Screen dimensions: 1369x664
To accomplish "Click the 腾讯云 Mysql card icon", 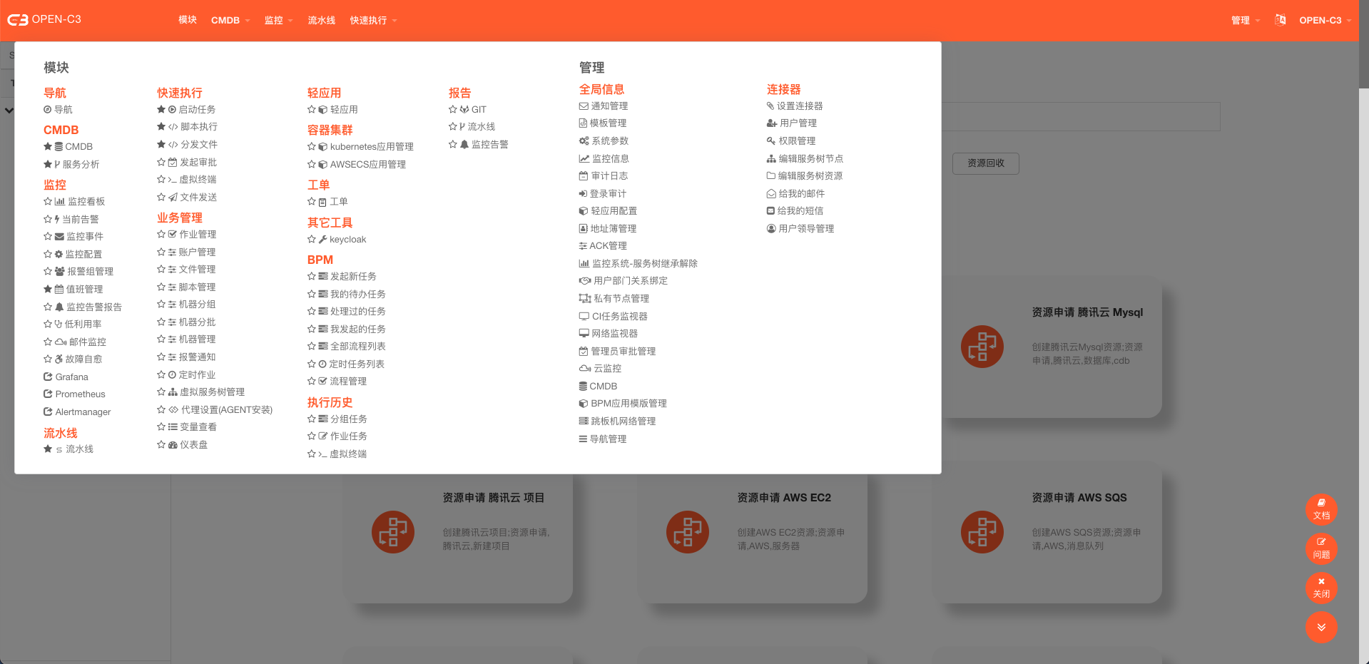I will [982, 347].
